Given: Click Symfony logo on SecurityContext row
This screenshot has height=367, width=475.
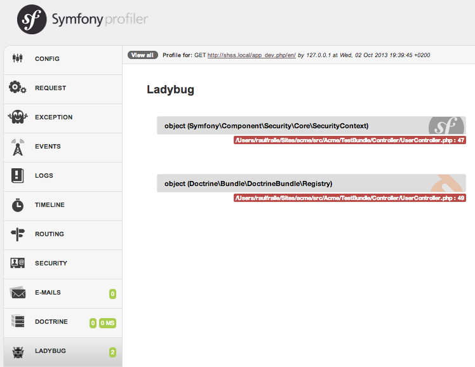Looking at the screenshot, I should (446, 126).
